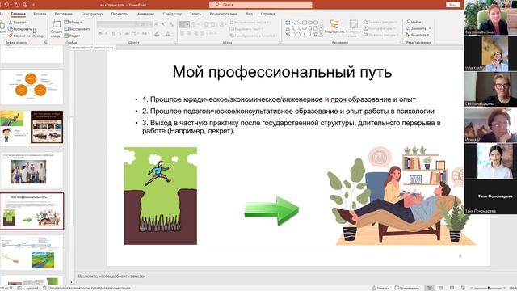Click Start slideshow icon in quick access toolbar

25,5
